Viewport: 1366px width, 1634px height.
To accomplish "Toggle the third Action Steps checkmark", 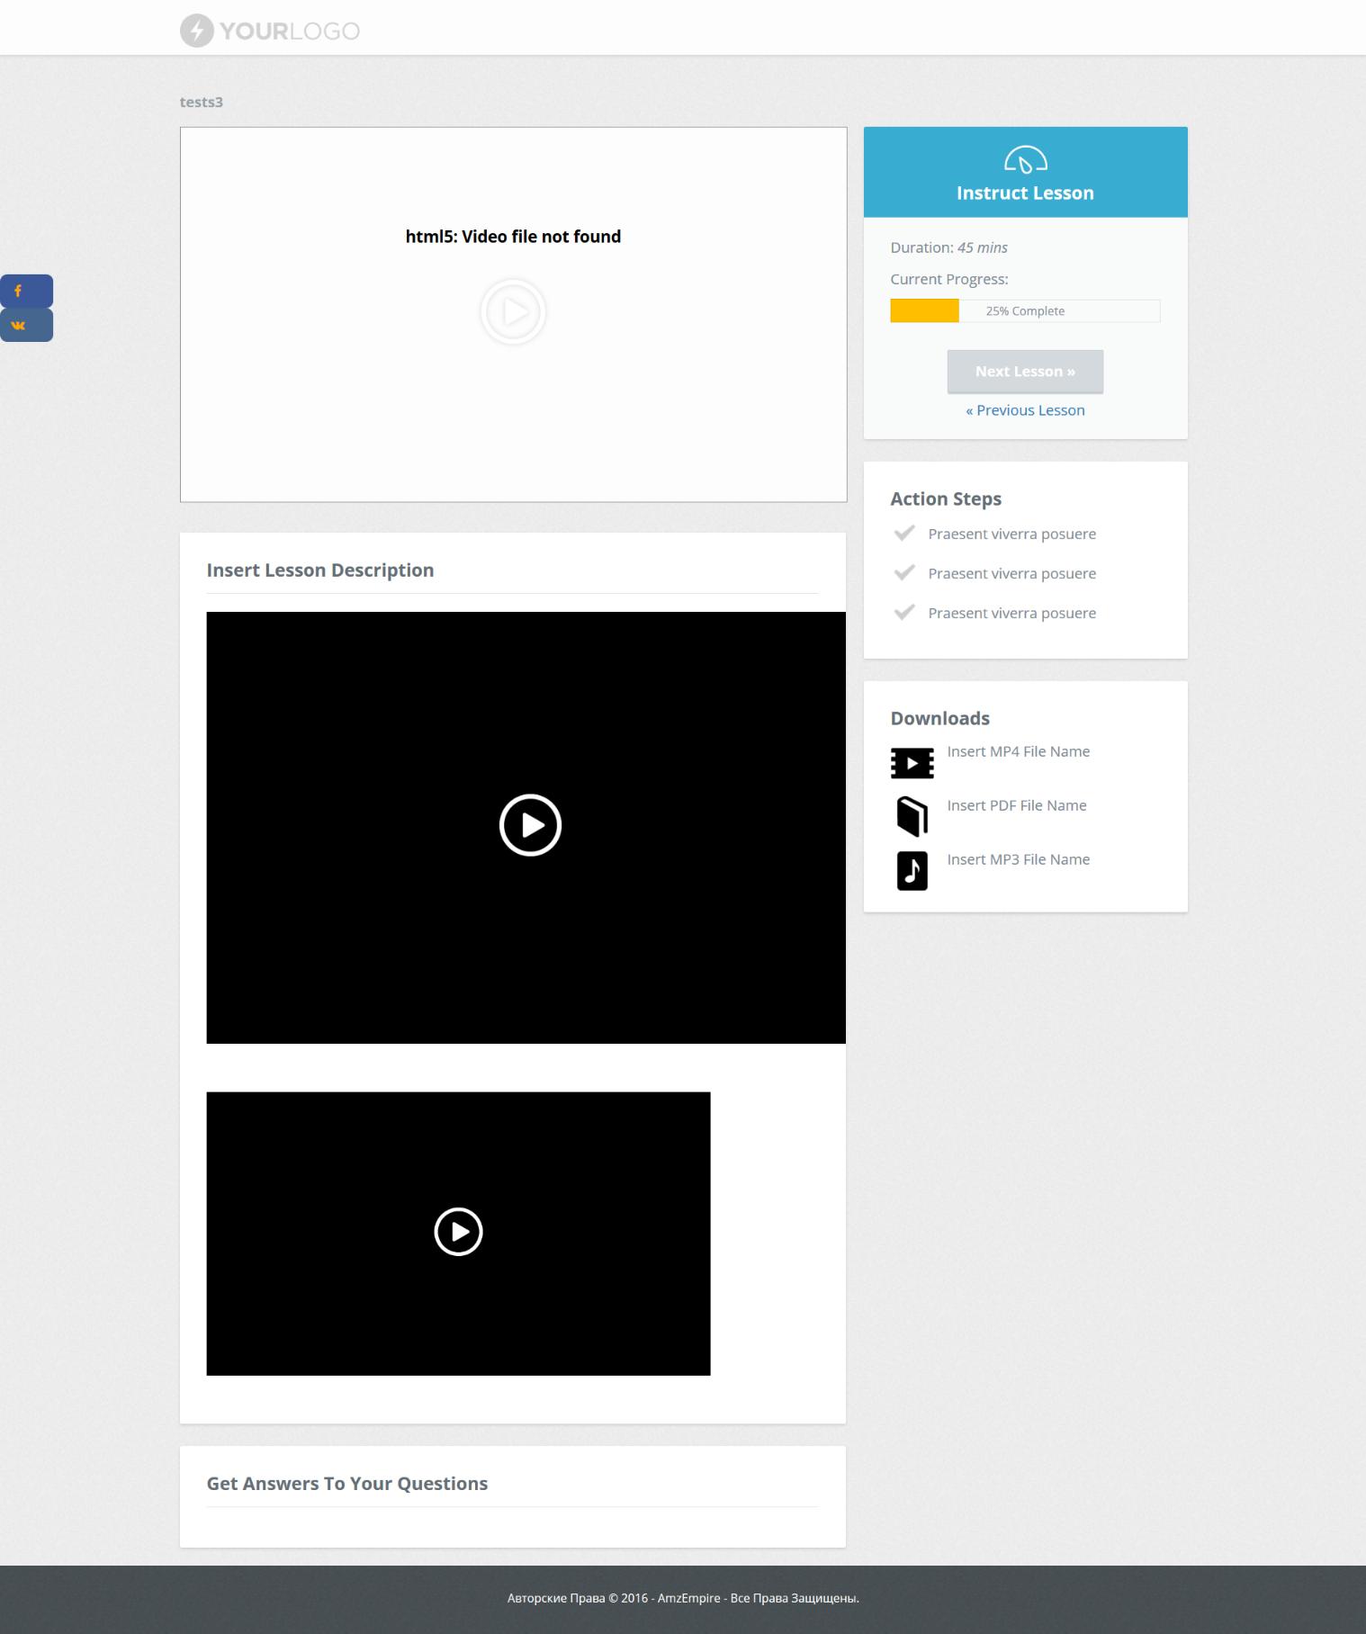I will click(x=904, y=613).
